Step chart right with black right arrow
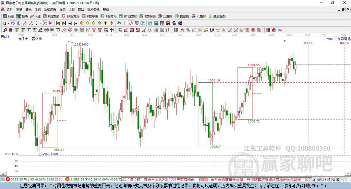This screenshot has height=189, width=351. (x=76, y=23)
